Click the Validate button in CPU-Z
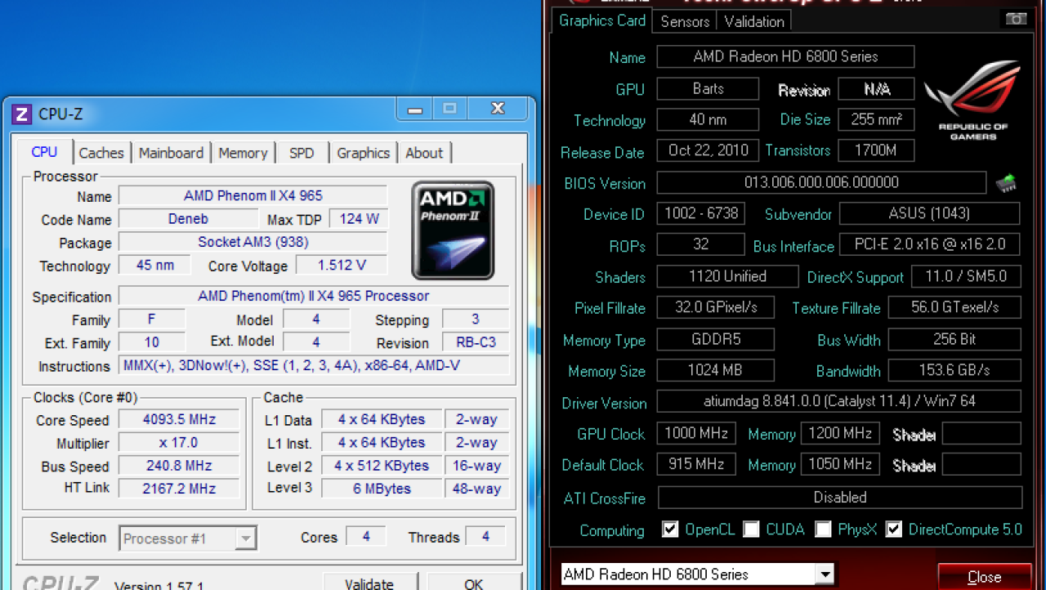The image size is (1046, 590). pos(369,582)
